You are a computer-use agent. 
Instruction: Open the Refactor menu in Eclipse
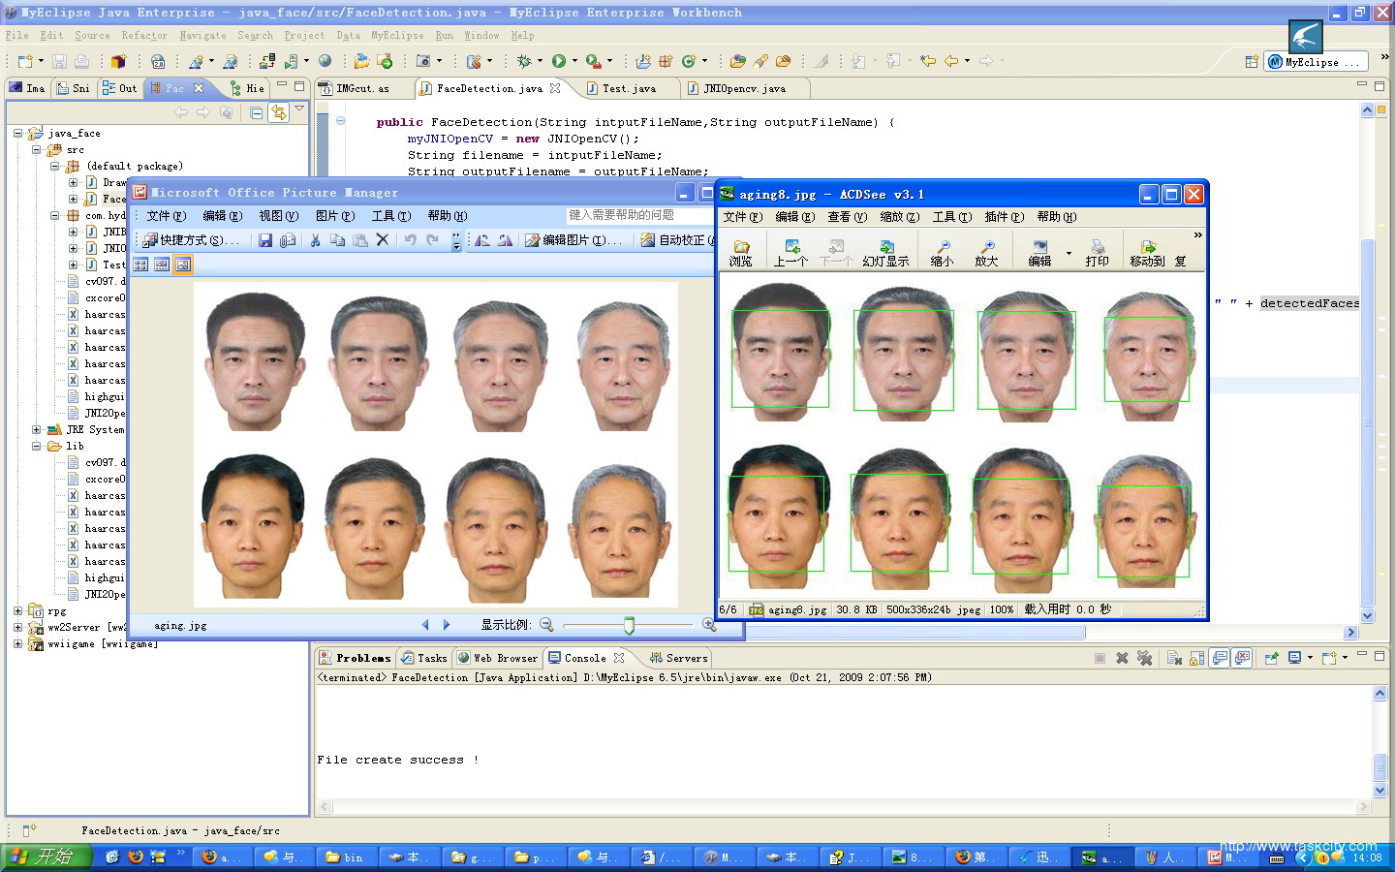click(143, 35)
